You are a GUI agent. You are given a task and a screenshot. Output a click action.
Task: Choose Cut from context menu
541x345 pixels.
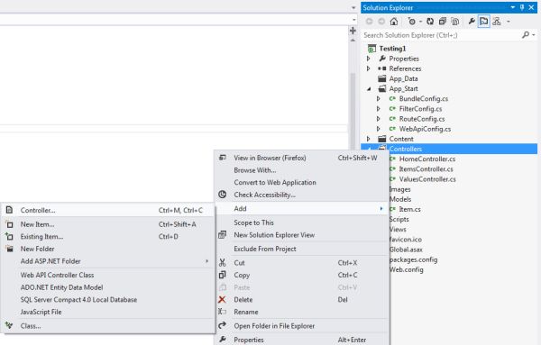(302, 263)
